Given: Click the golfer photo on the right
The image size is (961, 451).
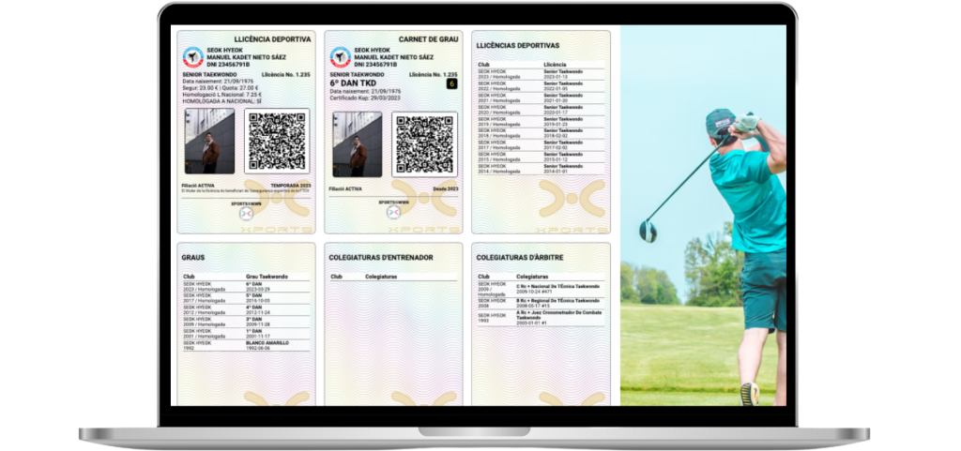Looking at the screenshot, I should coord(702,216).
